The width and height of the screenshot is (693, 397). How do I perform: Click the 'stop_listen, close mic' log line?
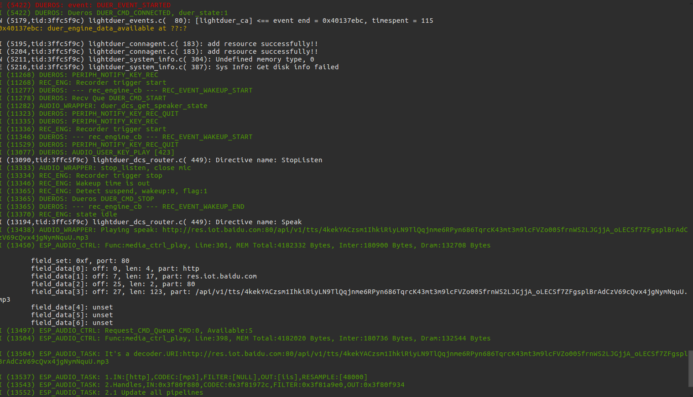coord(95,168)
